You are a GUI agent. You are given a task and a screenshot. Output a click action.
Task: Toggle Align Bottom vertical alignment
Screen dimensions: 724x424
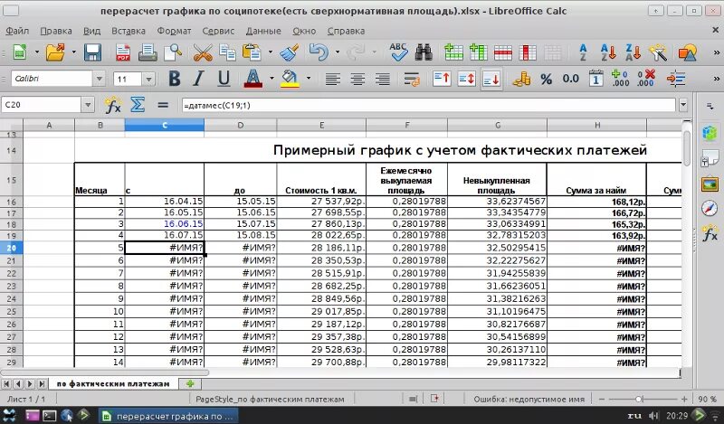coord(491,80)
